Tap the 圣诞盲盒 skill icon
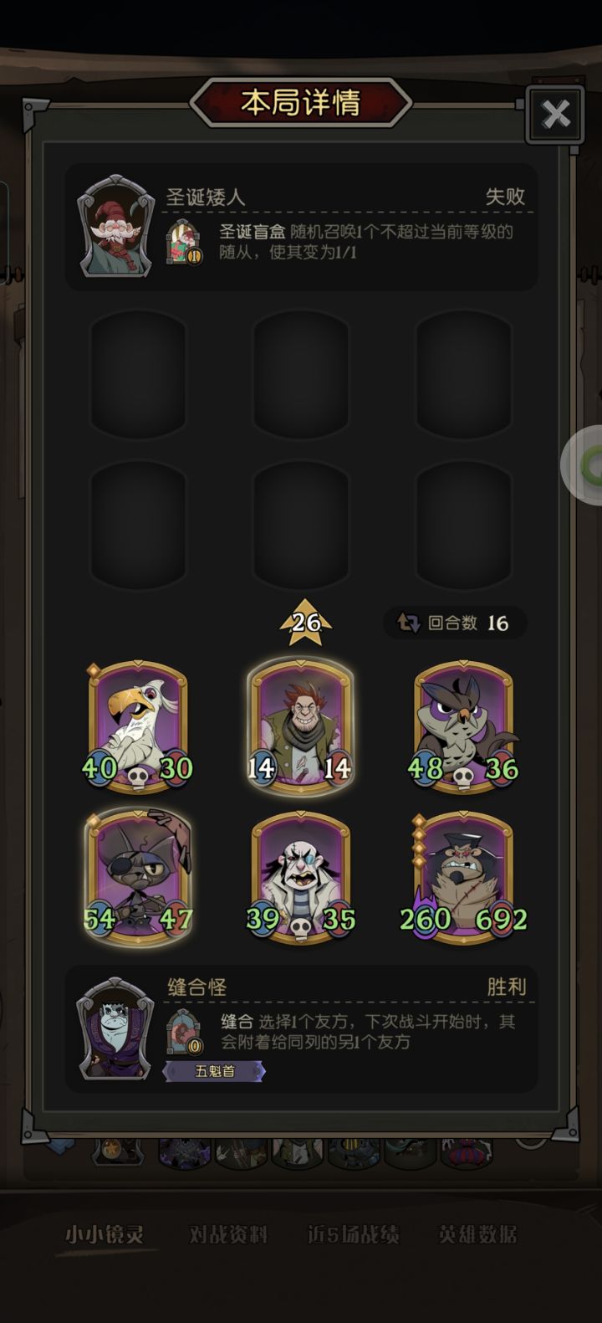Image resolution: width=602 pixels, height=1323 pixels. 184,243
